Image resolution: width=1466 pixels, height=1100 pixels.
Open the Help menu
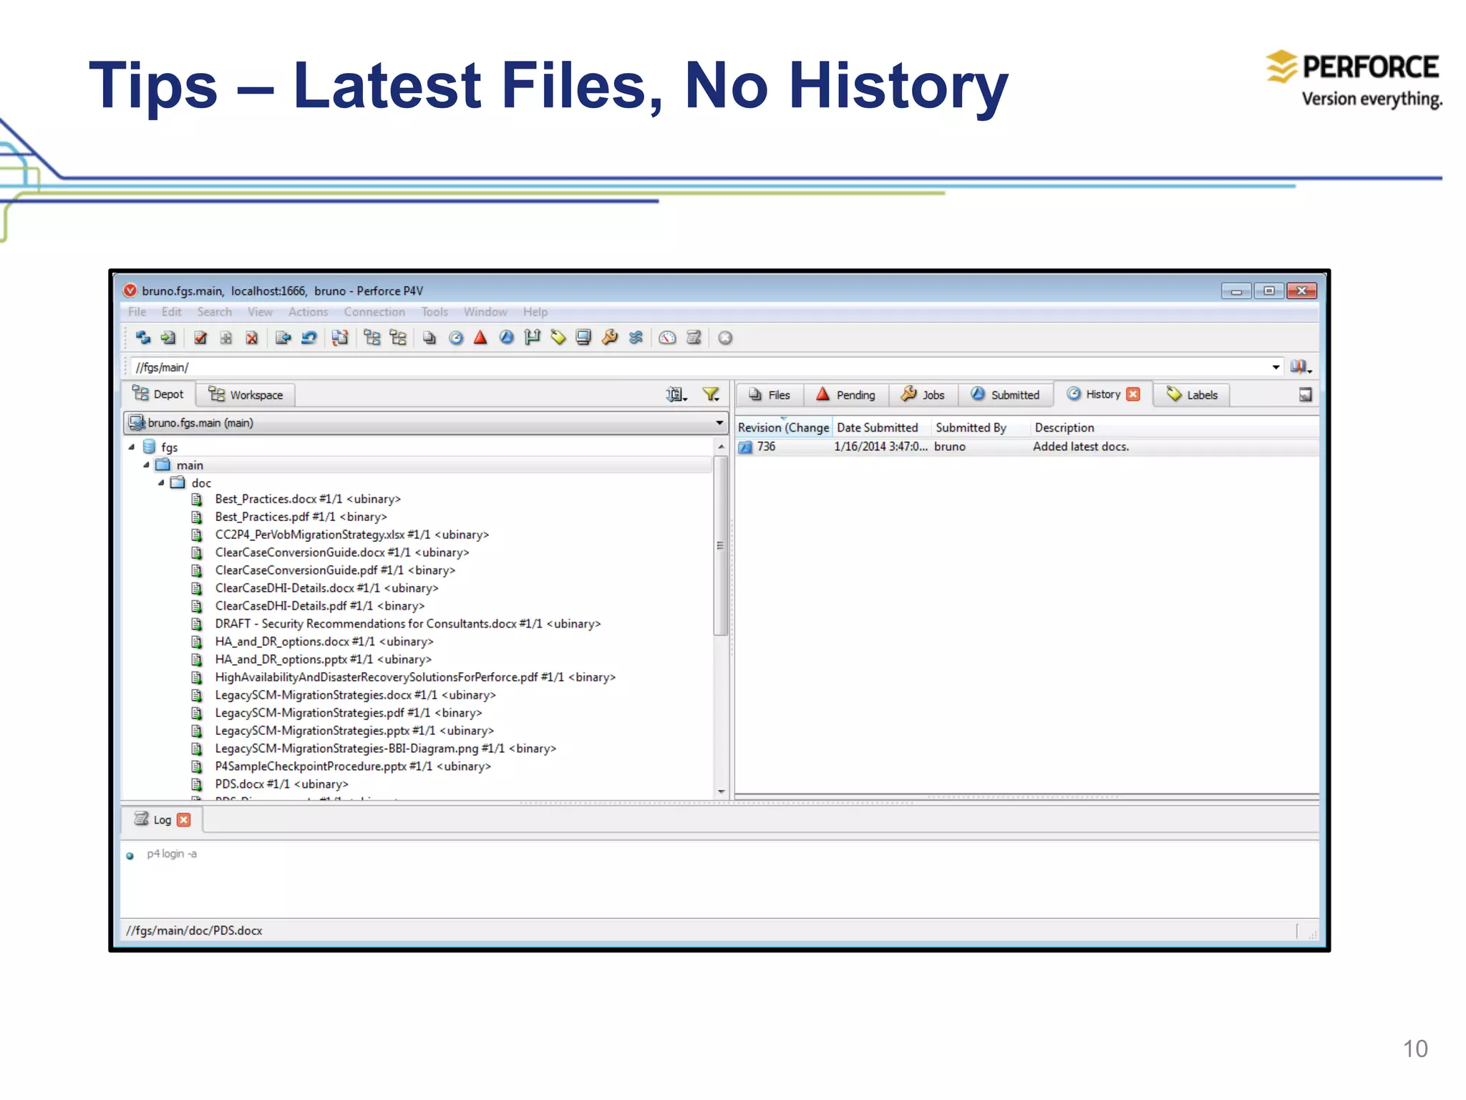(x=535, y=312)
